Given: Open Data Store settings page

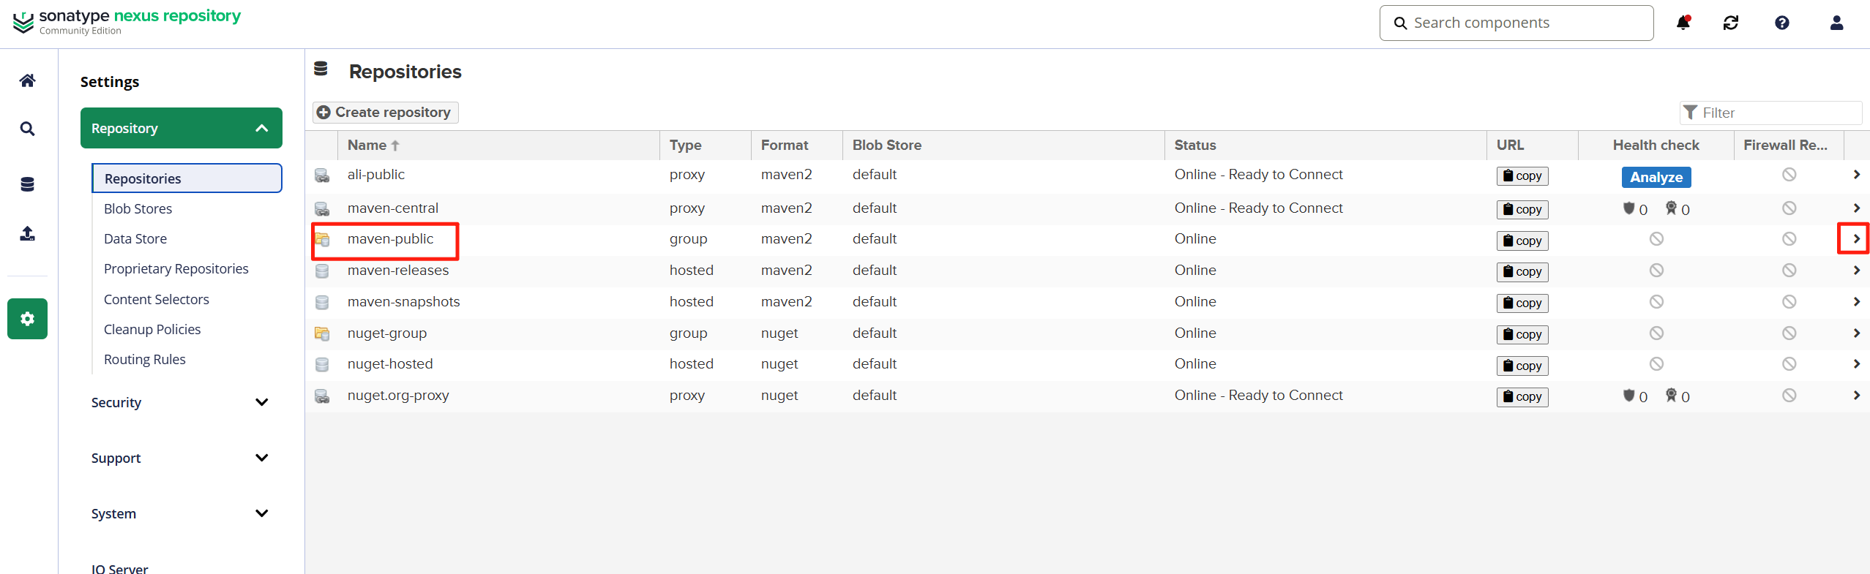Looking at the screenshot, I should (135, 238).
